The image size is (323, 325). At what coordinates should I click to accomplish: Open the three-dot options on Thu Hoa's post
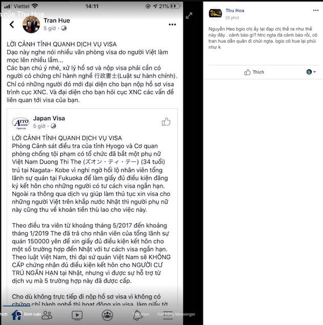315,10
